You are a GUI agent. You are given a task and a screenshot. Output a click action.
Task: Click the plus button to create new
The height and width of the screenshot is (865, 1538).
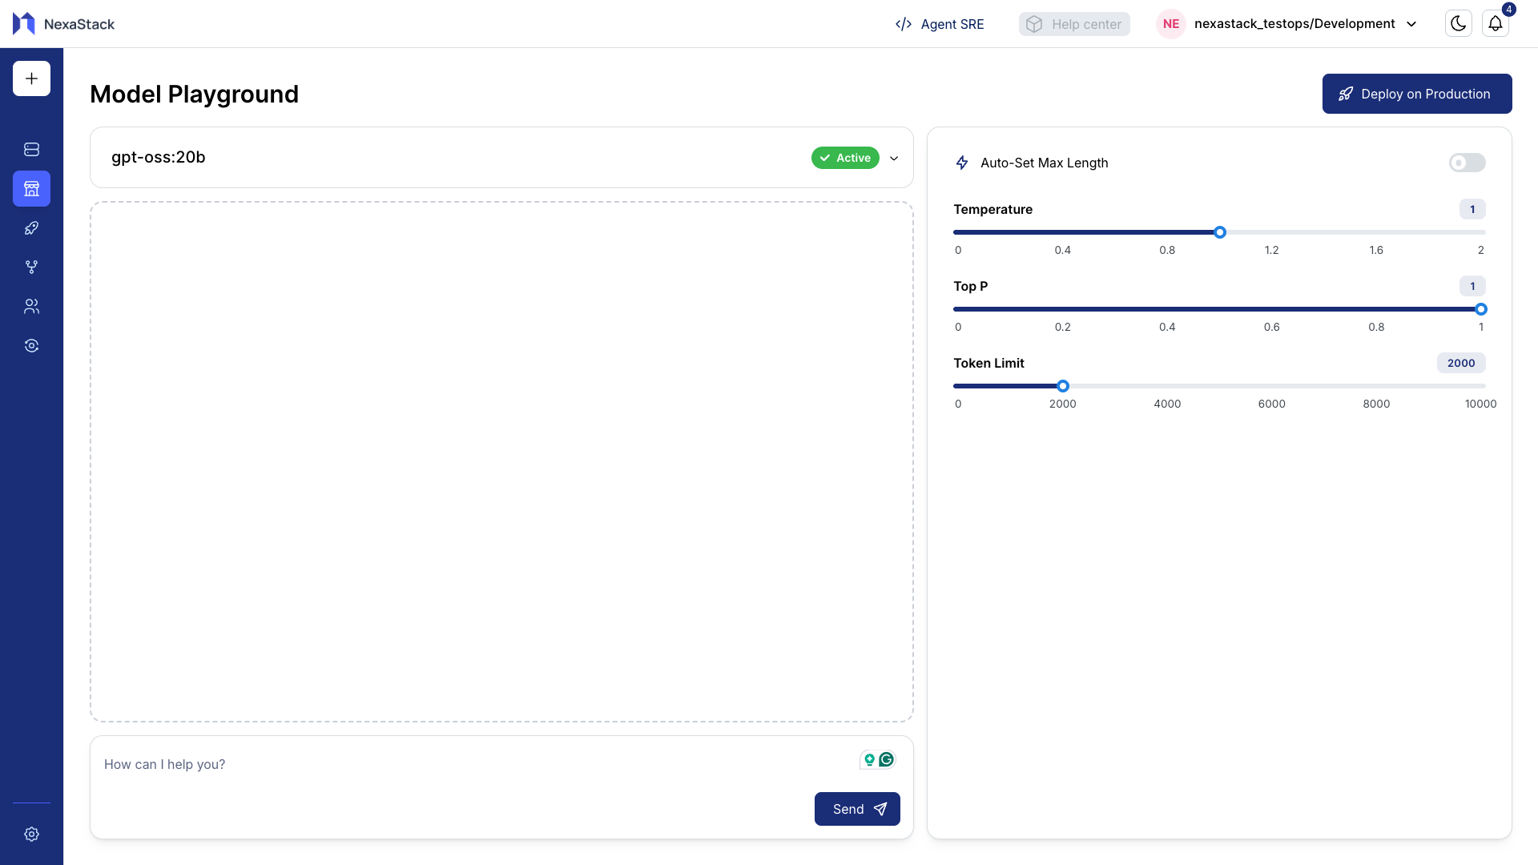pos(31,78)
